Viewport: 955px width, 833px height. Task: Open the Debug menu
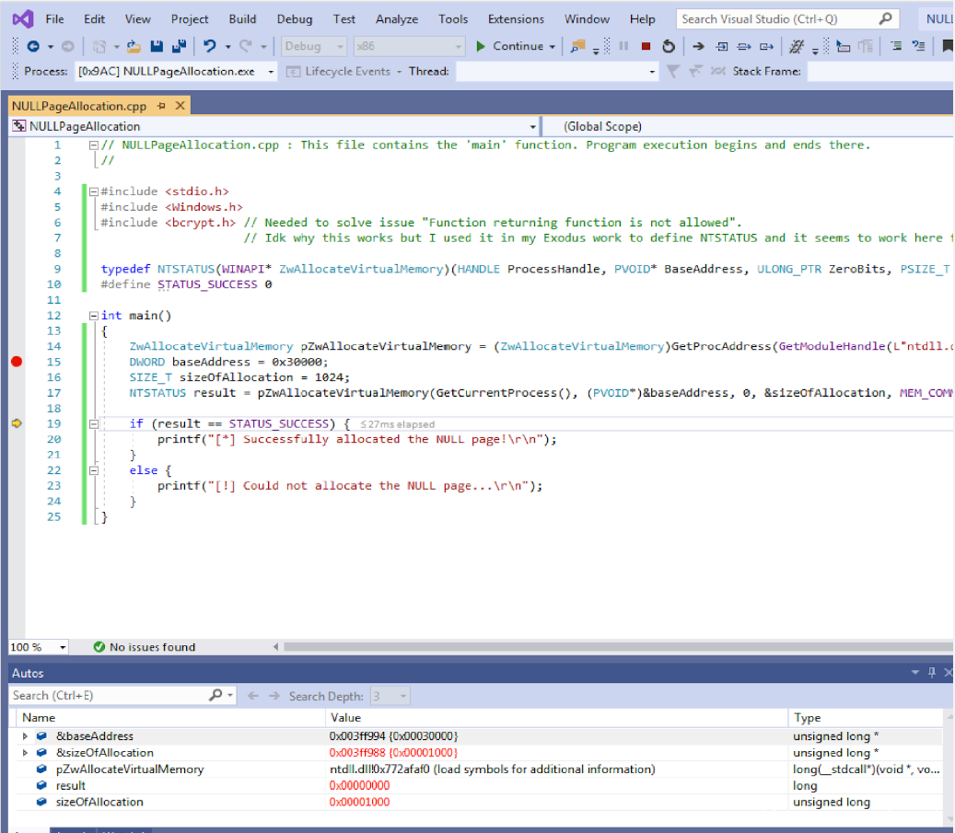pyautogui.click(x=294, y=18)
